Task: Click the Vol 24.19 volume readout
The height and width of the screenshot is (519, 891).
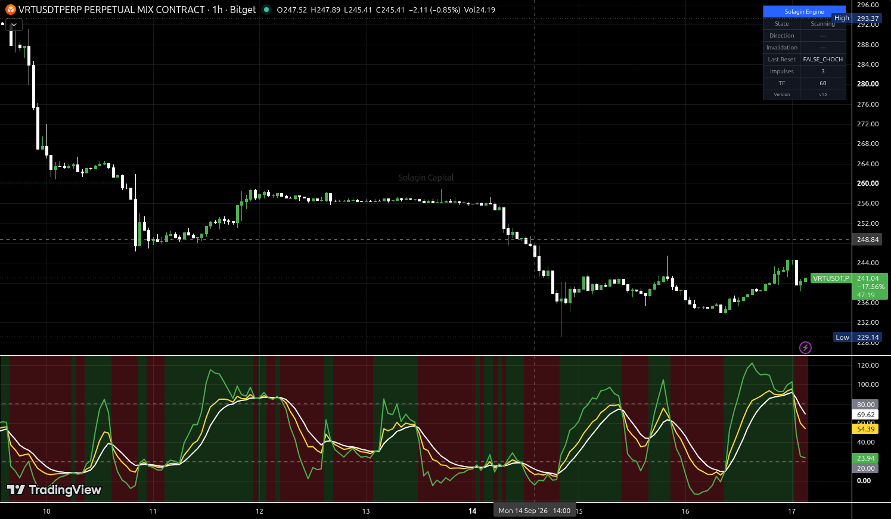Action: pos(480,10)
